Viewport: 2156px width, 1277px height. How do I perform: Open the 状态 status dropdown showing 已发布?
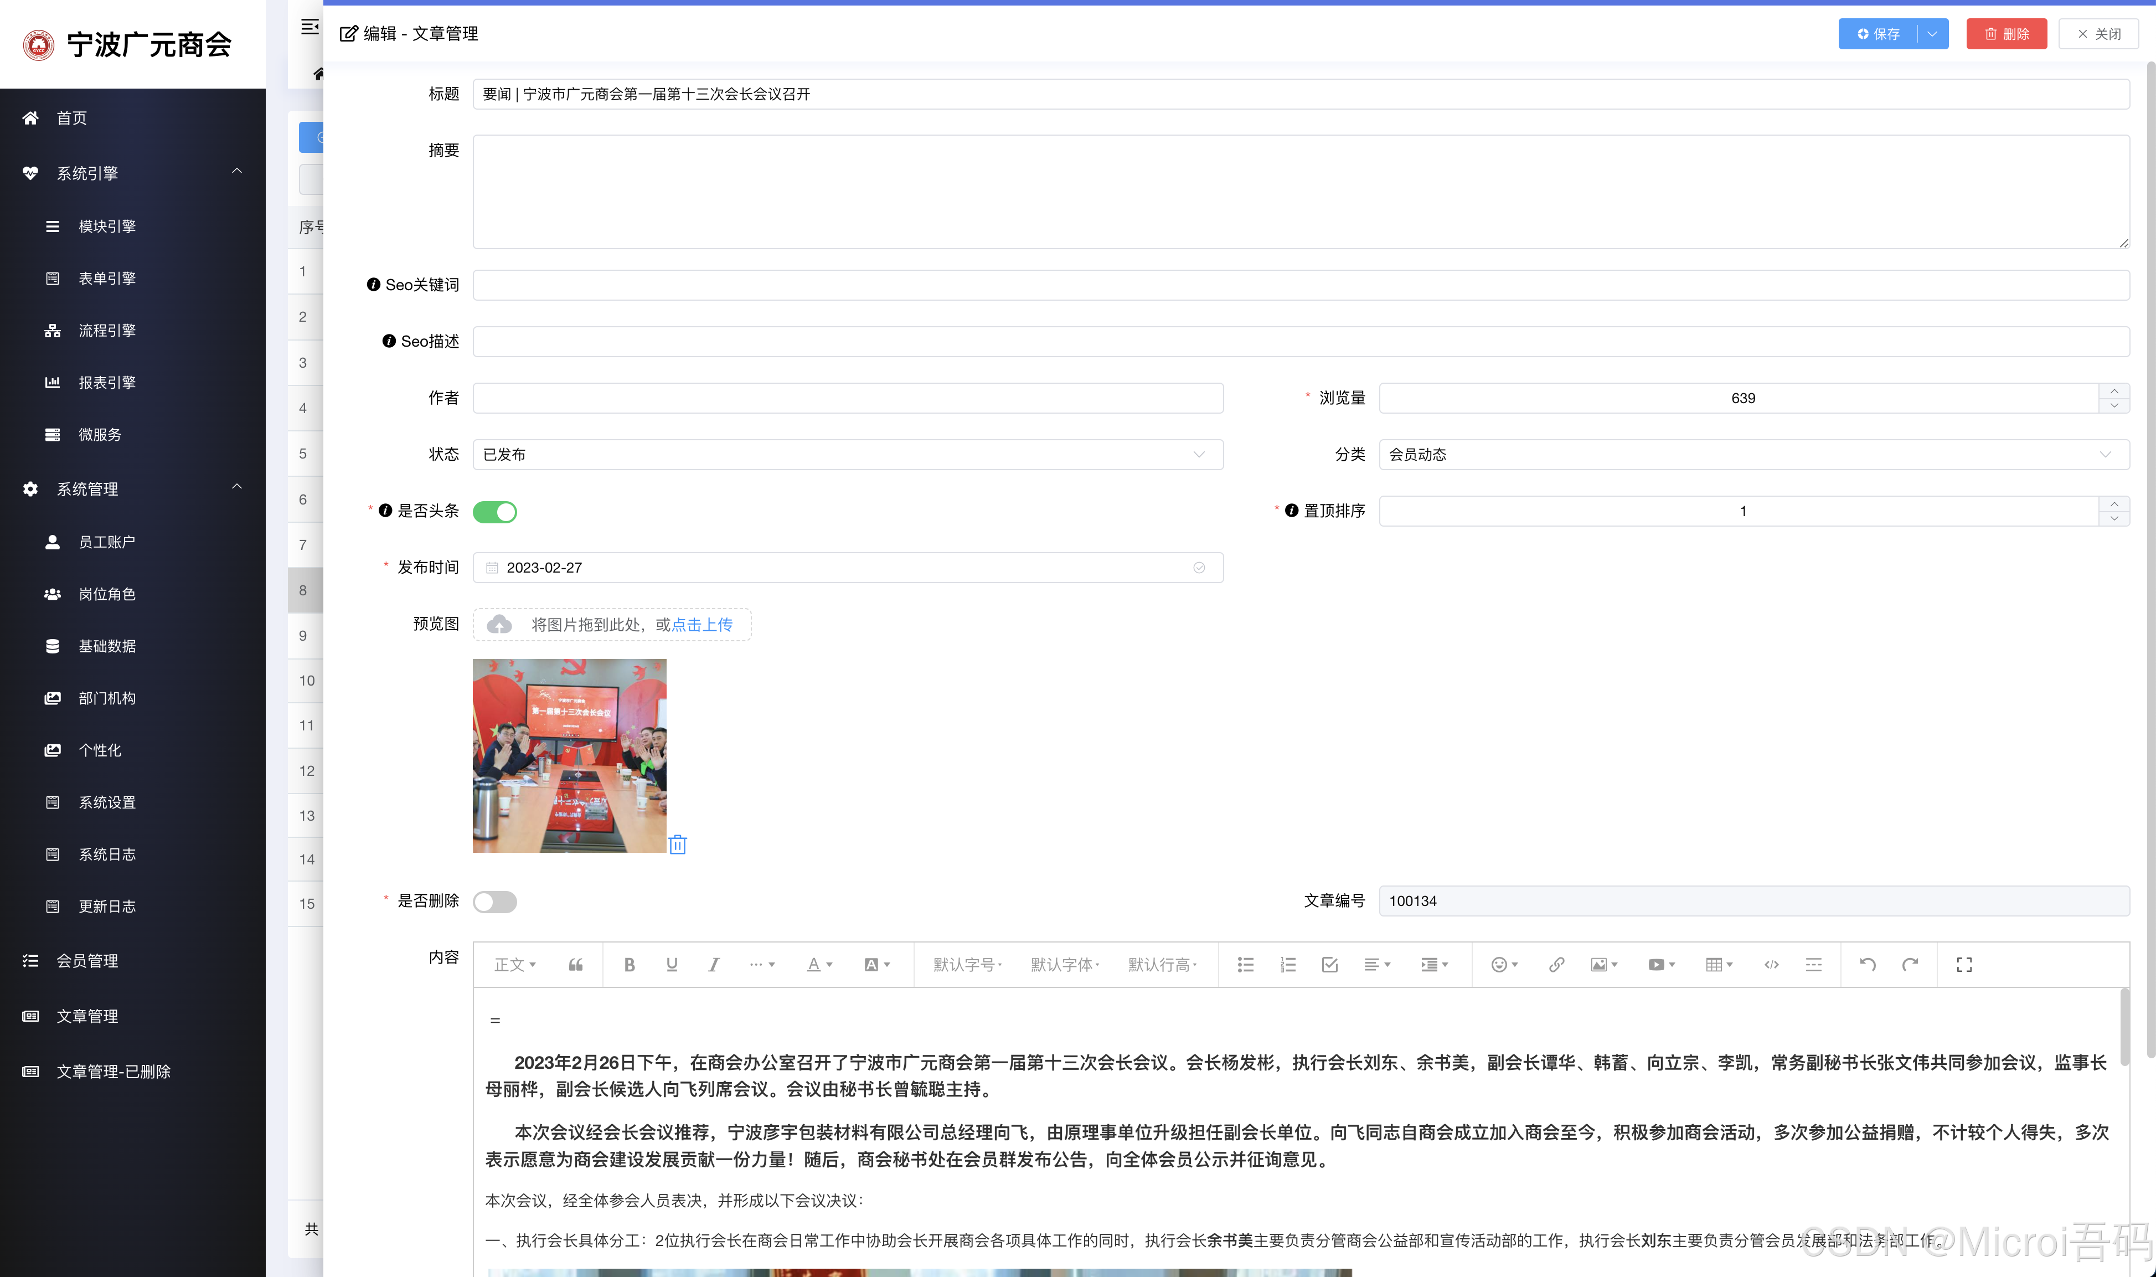pos(847,454)
